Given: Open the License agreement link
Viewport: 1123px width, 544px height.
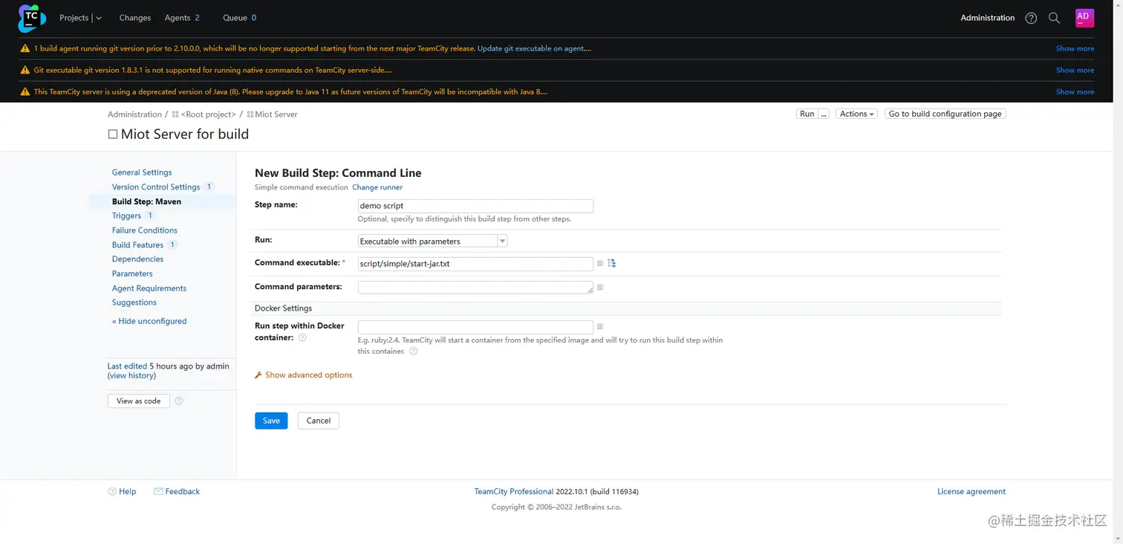Looking at the screenshot, I should [x=971, y=491].
